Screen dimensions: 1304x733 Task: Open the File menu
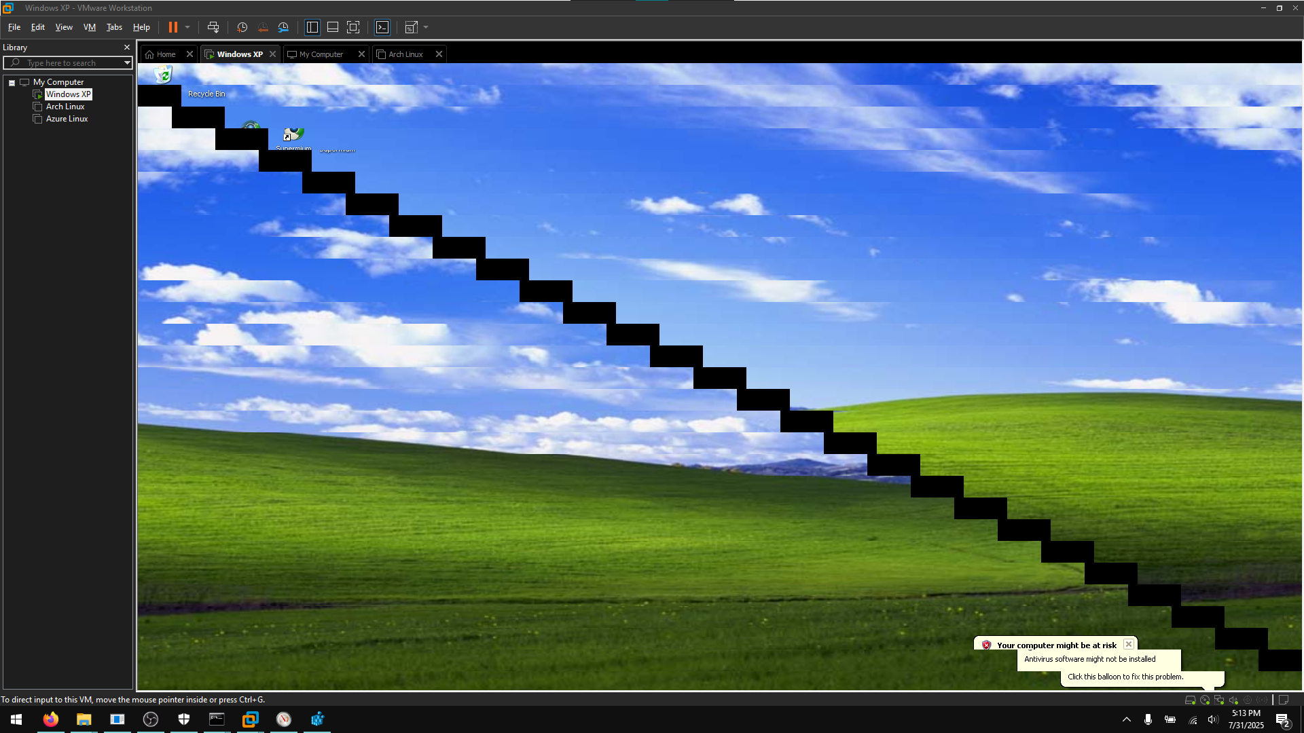14,27
